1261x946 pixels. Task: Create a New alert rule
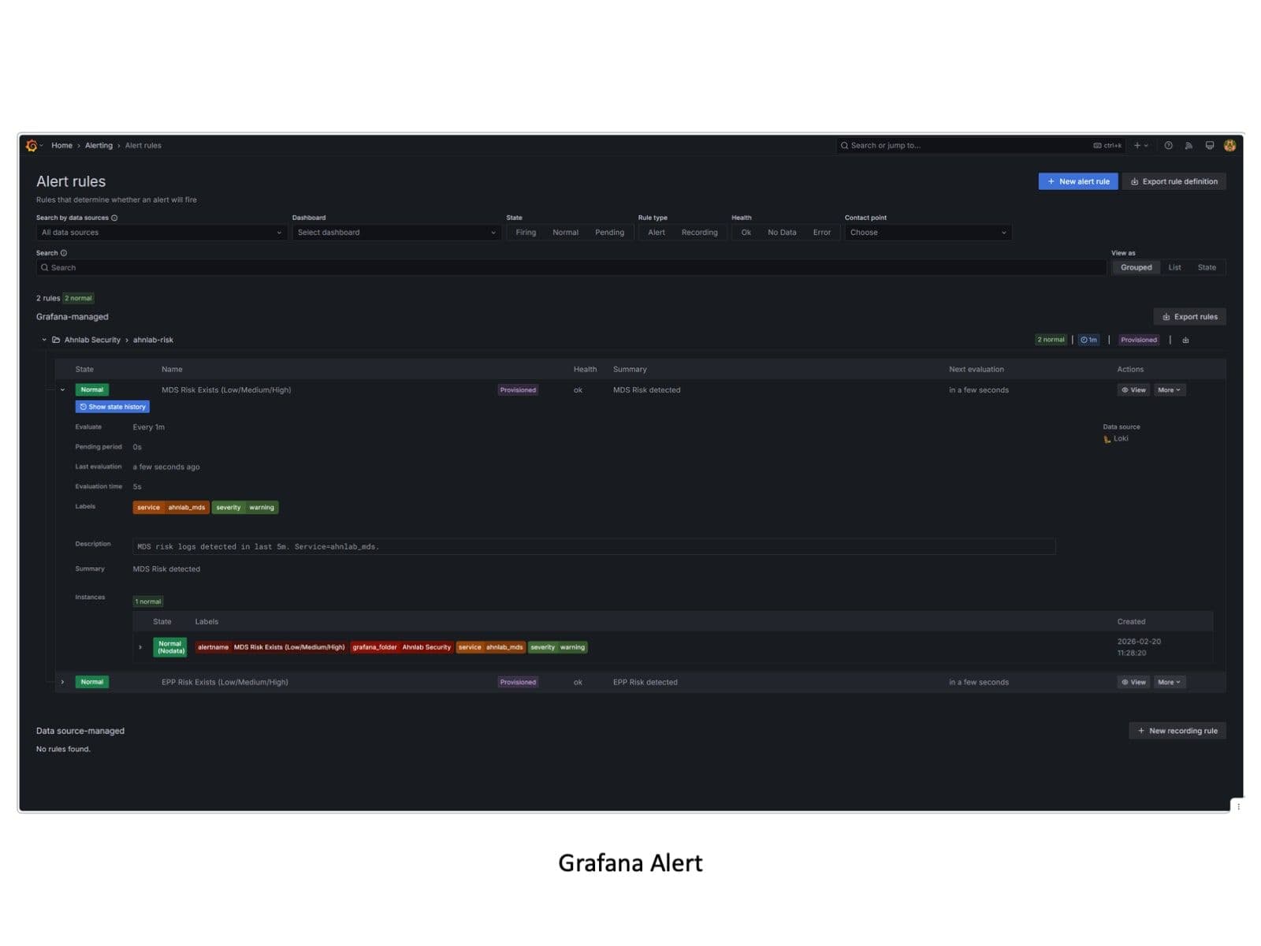pyautogui.click(x=1078, y=181)
